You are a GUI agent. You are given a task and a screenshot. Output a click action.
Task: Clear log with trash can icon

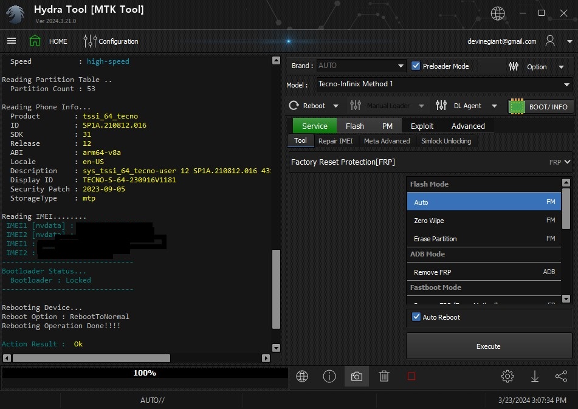pyautogui.click(x=384, y=376)
